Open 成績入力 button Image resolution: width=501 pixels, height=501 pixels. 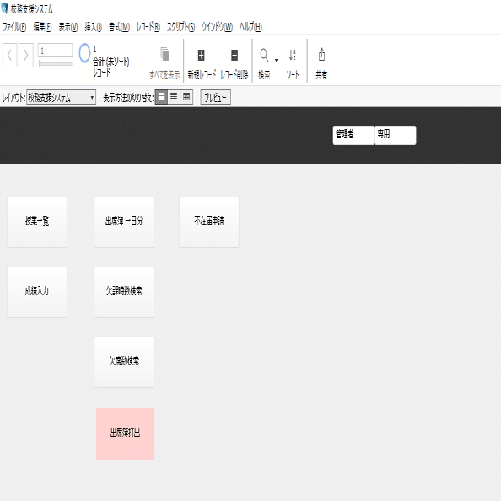tap(37, 292)
